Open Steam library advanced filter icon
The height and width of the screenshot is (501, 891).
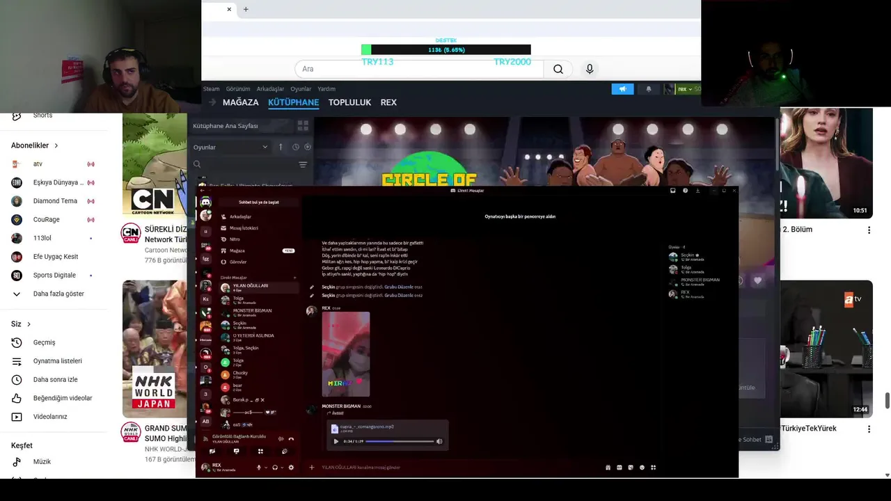tap(303, 164)
